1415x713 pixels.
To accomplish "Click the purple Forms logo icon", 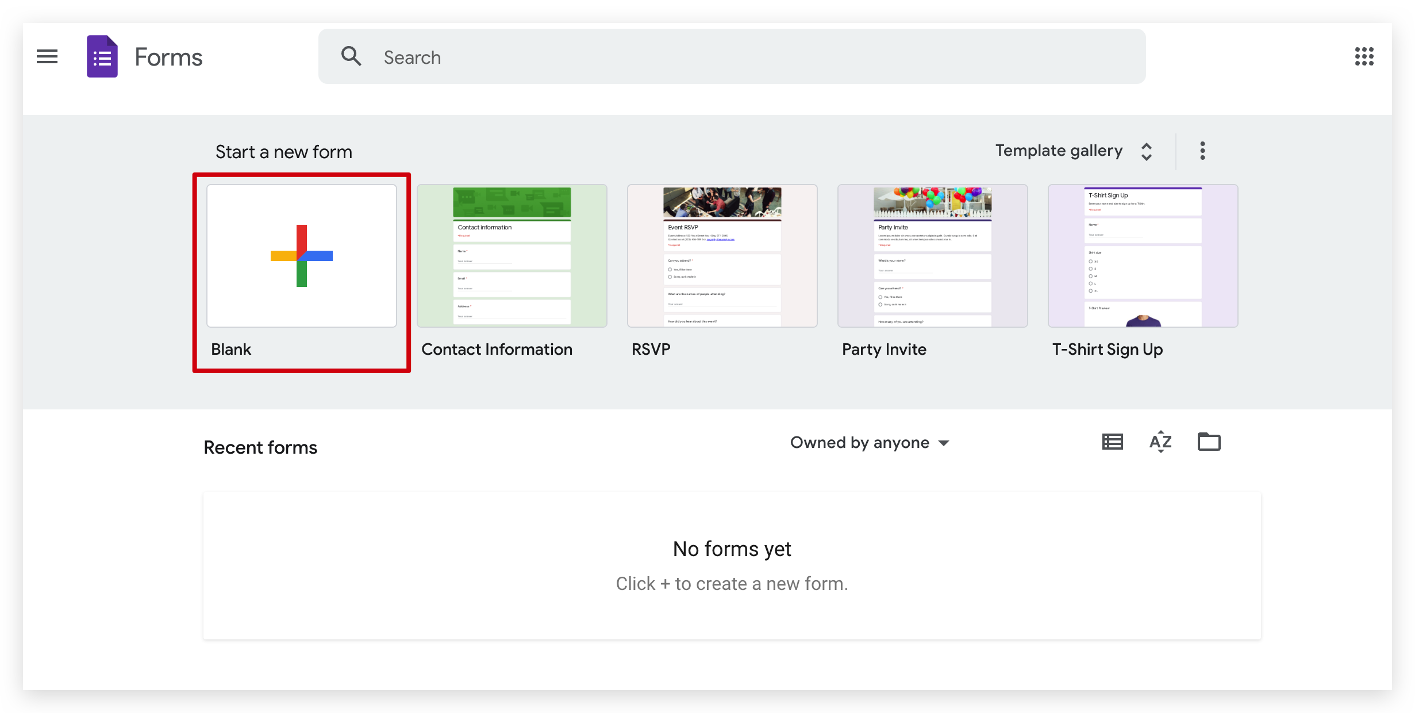I will pos(102,56).
